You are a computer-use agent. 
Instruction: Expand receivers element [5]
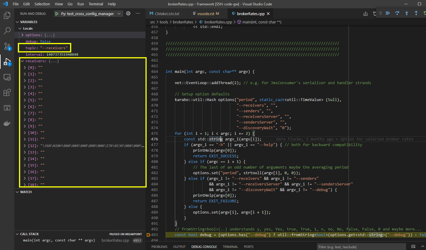tap(25, 100)
